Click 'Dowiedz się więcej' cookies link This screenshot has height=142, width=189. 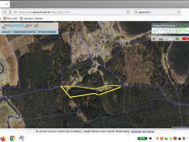(143, 131)
